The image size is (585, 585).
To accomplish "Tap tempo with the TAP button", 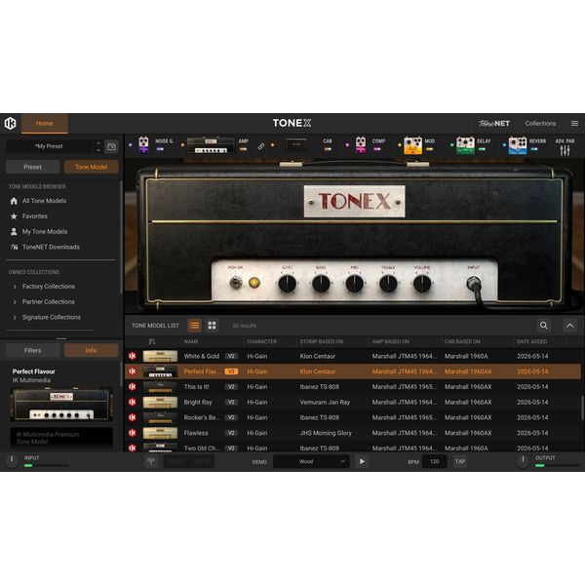I will coord(459,462).
